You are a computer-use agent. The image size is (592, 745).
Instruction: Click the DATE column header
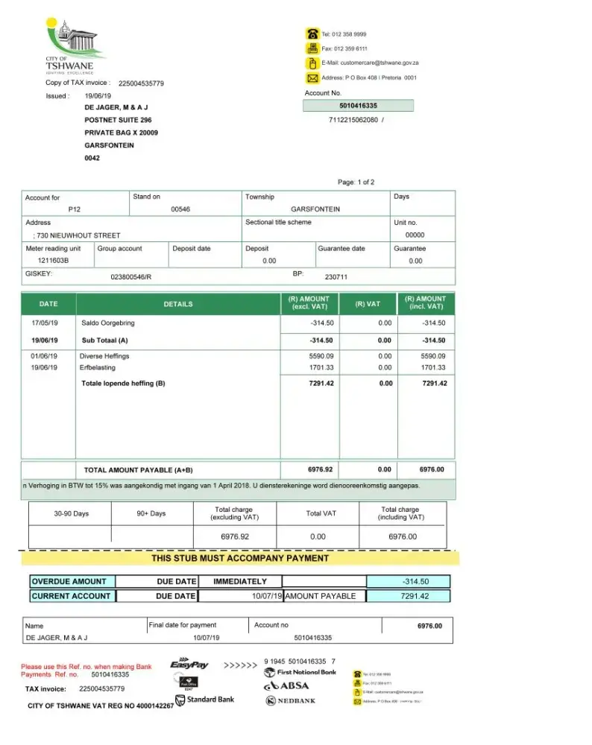tap(48, 304)
